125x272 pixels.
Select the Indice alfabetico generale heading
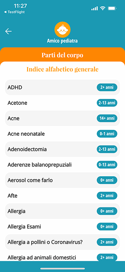click(62, 69)
